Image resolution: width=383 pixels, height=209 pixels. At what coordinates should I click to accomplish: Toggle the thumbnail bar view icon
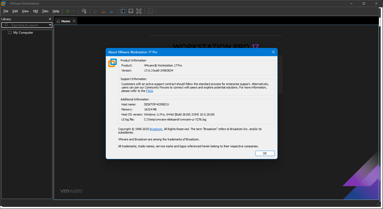131,11
